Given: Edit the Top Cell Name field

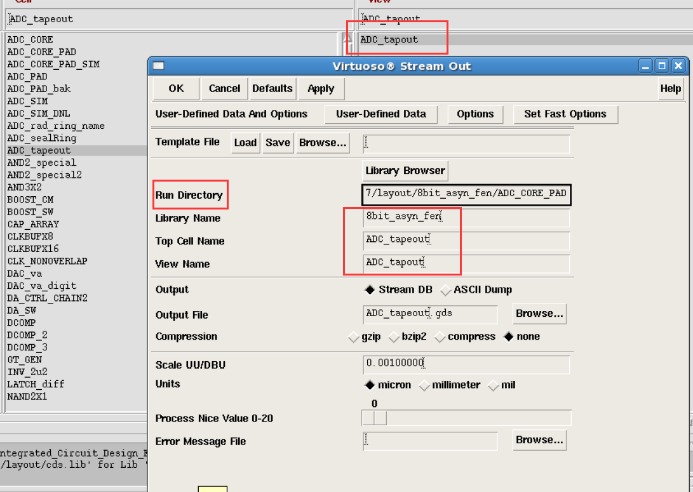Looking at the screenshot, I should 466,241.
